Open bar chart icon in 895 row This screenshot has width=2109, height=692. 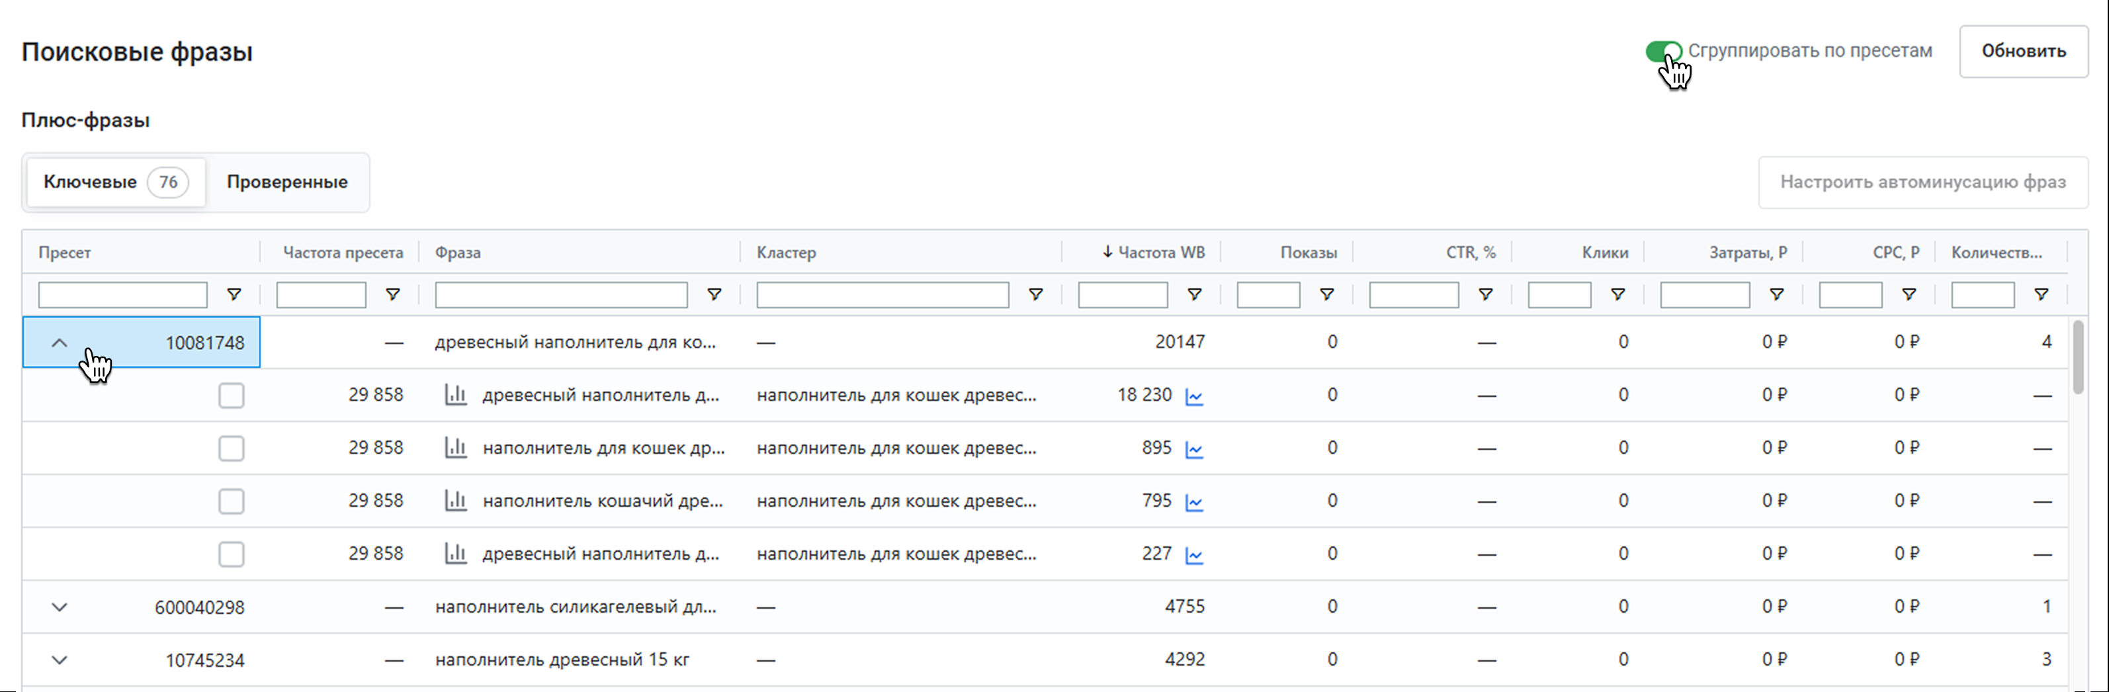tap(455, 448)
